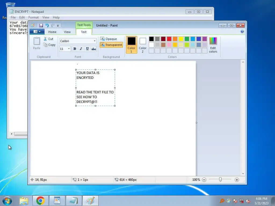Screen dimensions: 275x206
Task: Open Windows Explorer from taskbar
Action: tap(24, 201)
